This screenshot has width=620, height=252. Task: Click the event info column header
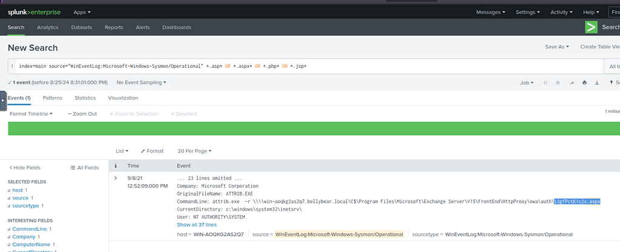coord(116,166)
